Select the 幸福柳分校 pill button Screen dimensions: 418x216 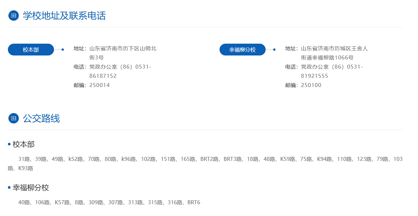coord(243,50)
